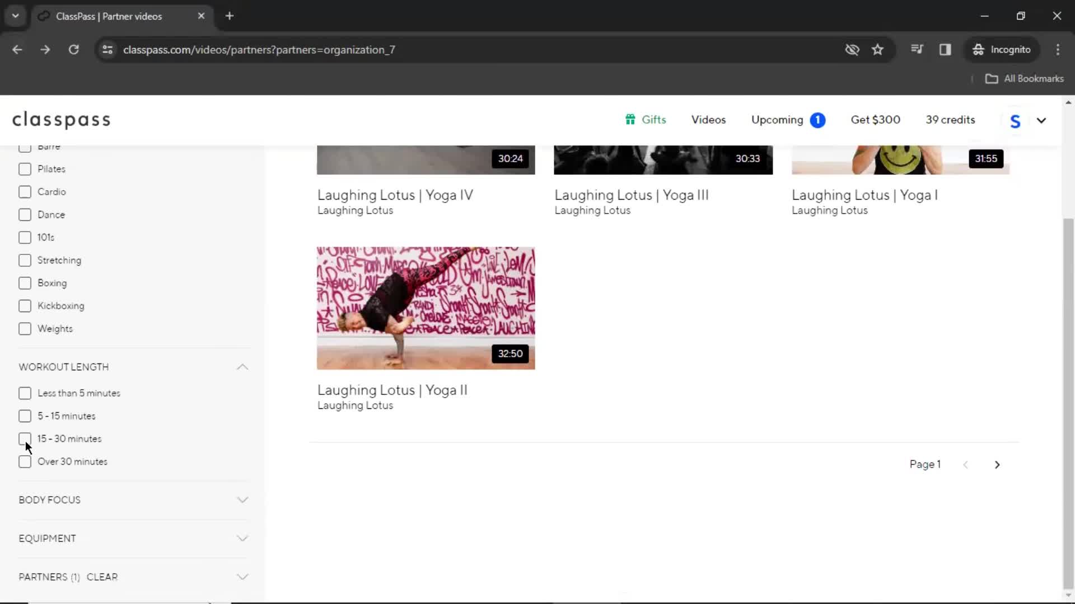
Task: Bookmark this page with the star icon
Action: click(x=877, y=50)
